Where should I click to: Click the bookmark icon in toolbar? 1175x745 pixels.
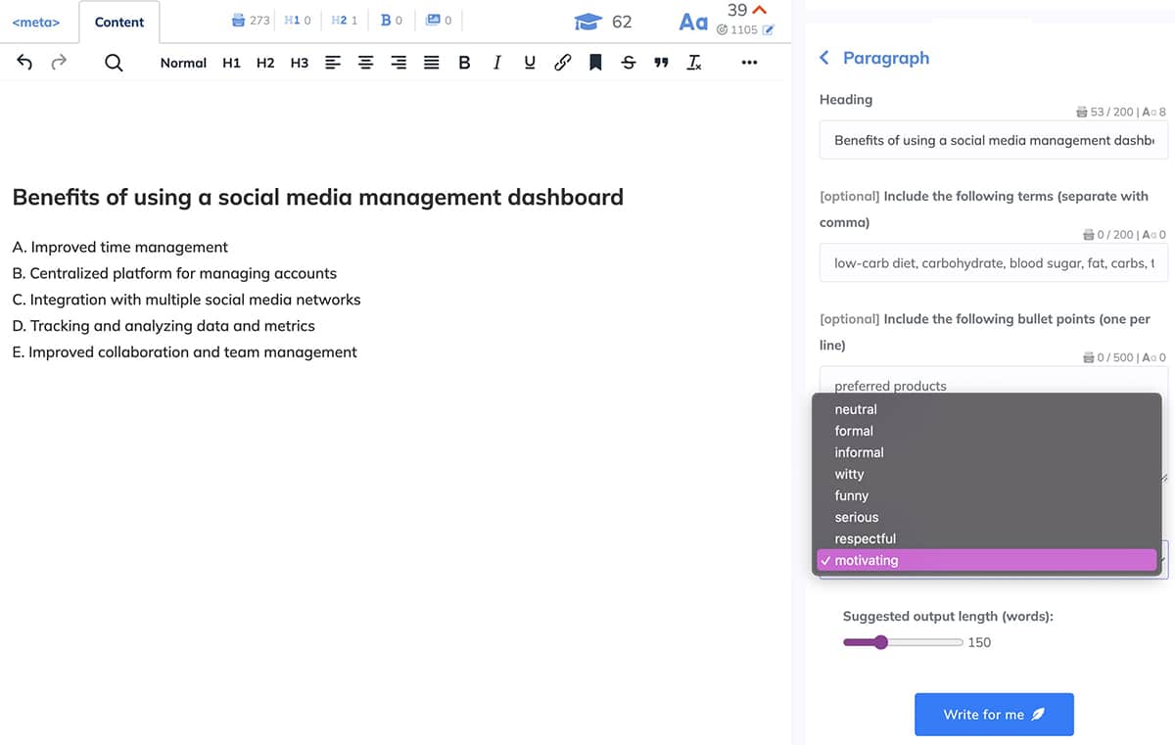595,63
